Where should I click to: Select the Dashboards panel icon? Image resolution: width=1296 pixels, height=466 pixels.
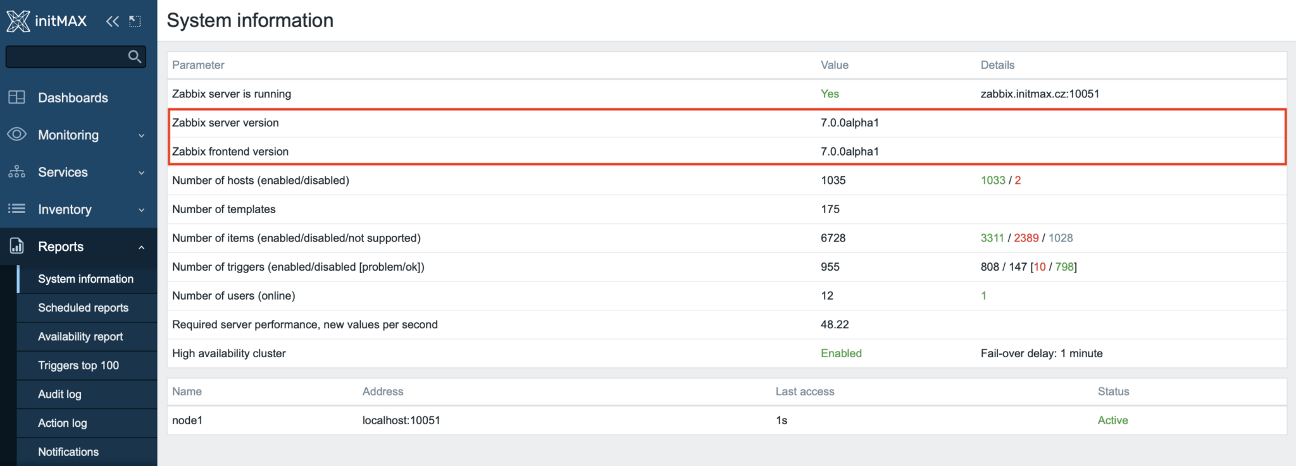tap(16, 97)
